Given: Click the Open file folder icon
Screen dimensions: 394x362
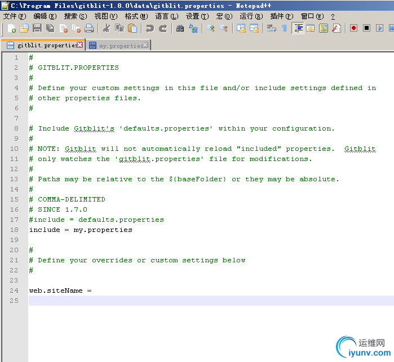Looking at the screenshot, I should [24, 28].
